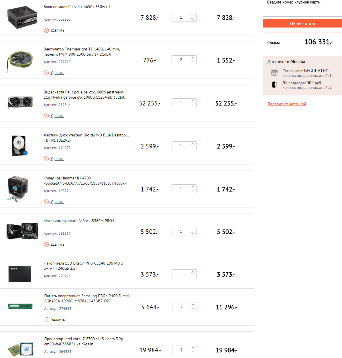Click delete icon for AsRock B360M PRO4 motherboard

coord(46,244)
